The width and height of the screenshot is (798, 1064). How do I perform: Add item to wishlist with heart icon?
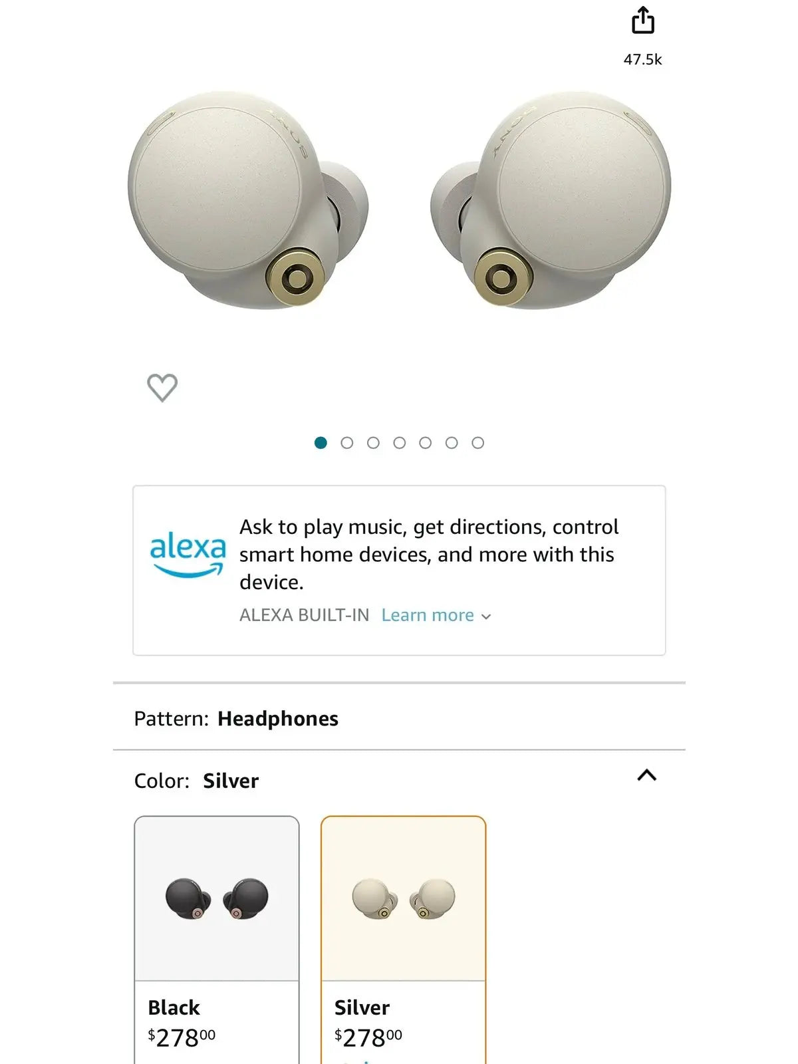(x=162, y=388)
